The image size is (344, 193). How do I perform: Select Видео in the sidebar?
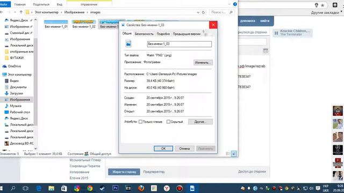pos(15,81)
